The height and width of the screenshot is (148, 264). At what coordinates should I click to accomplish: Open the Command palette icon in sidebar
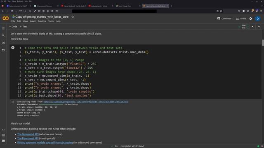pyautogui.click(x=3, y=135)
